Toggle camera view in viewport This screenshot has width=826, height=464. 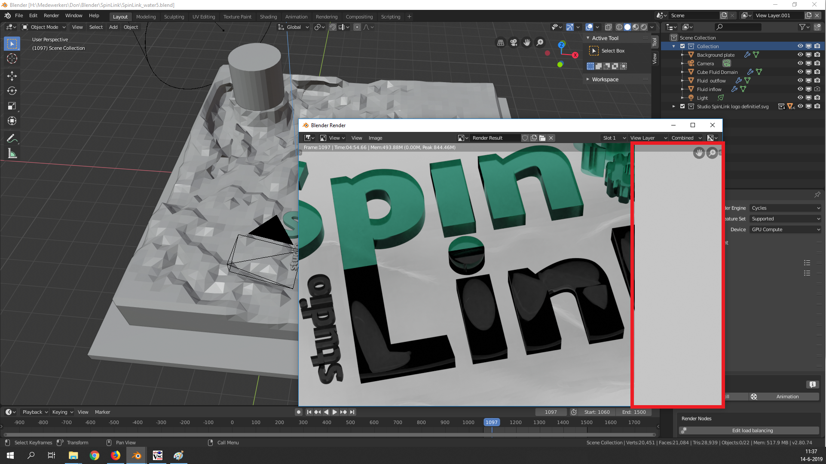pyautogui.click(x=514, y=43)
